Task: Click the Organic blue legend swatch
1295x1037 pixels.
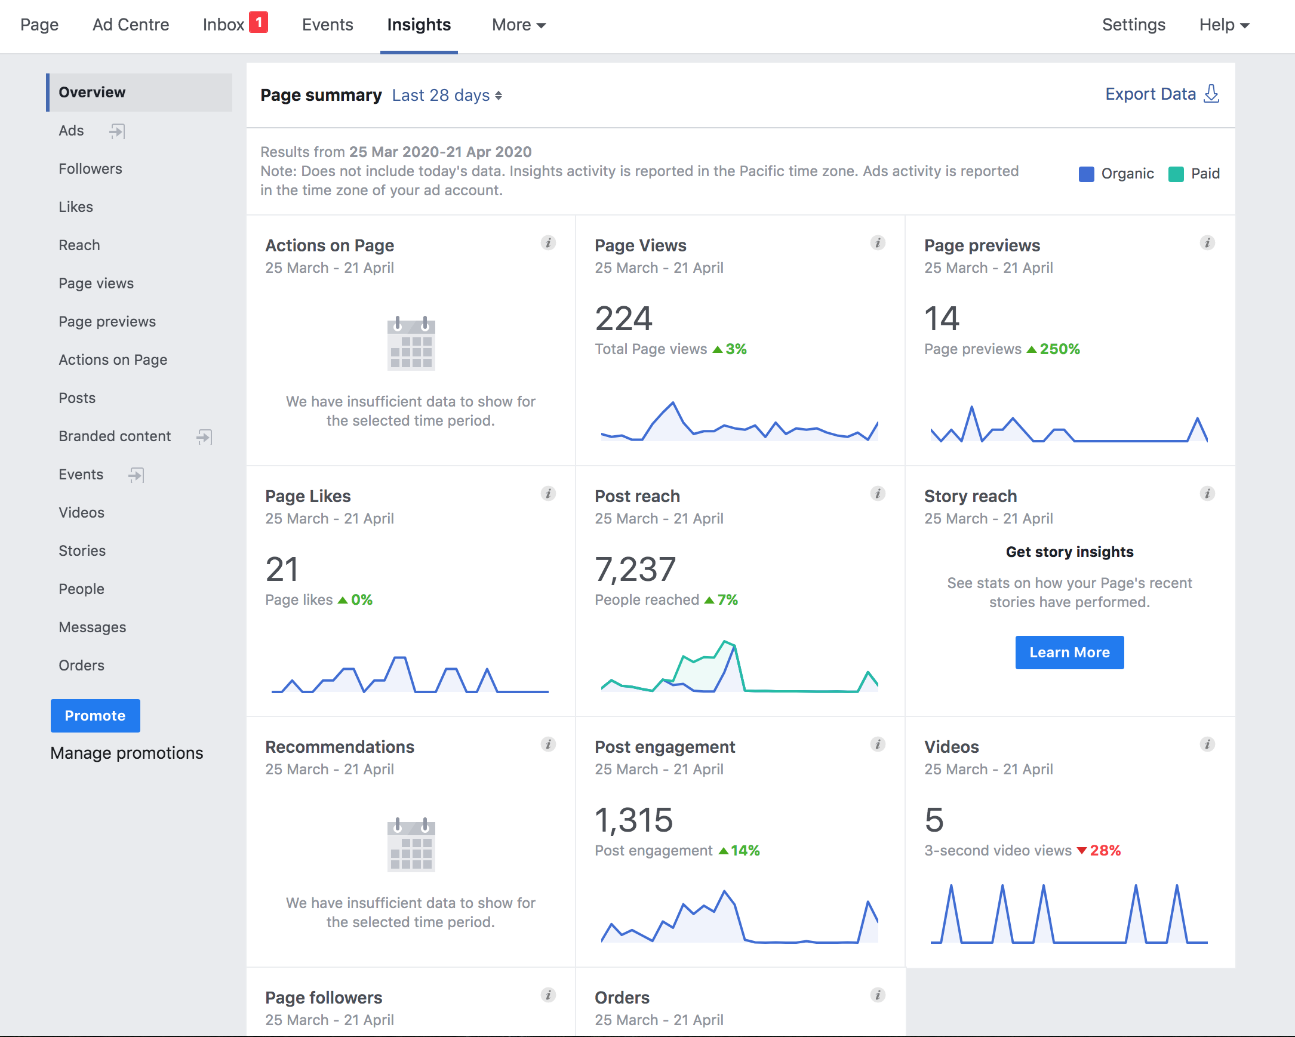Action: point(1086,174)
